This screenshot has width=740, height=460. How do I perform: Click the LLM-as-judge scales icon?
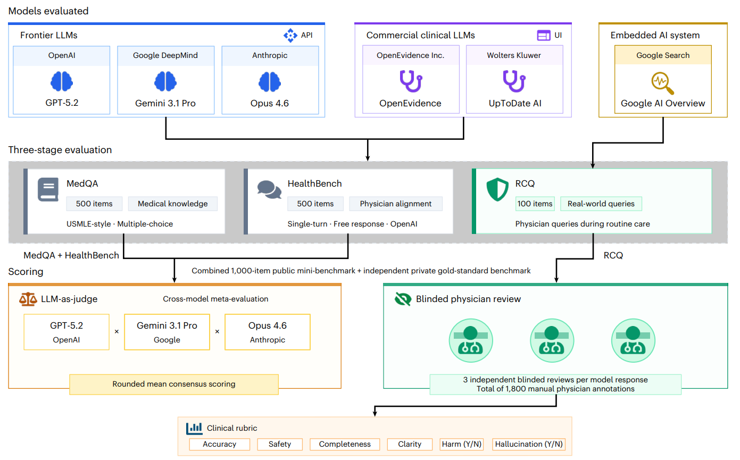[x=28, y=299]
